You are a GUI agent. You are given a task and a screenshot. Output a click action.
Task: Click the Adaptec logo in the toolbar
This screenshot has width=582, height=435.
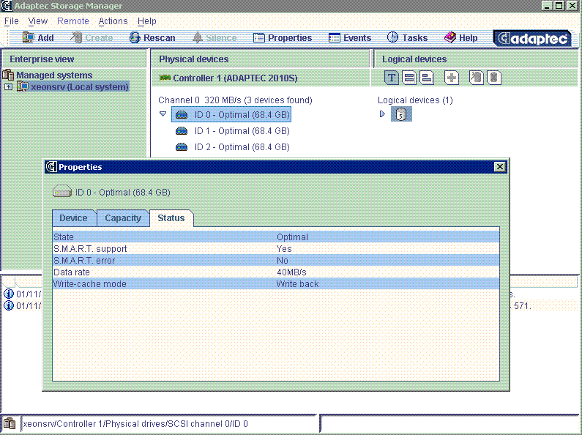pos(533,38)
